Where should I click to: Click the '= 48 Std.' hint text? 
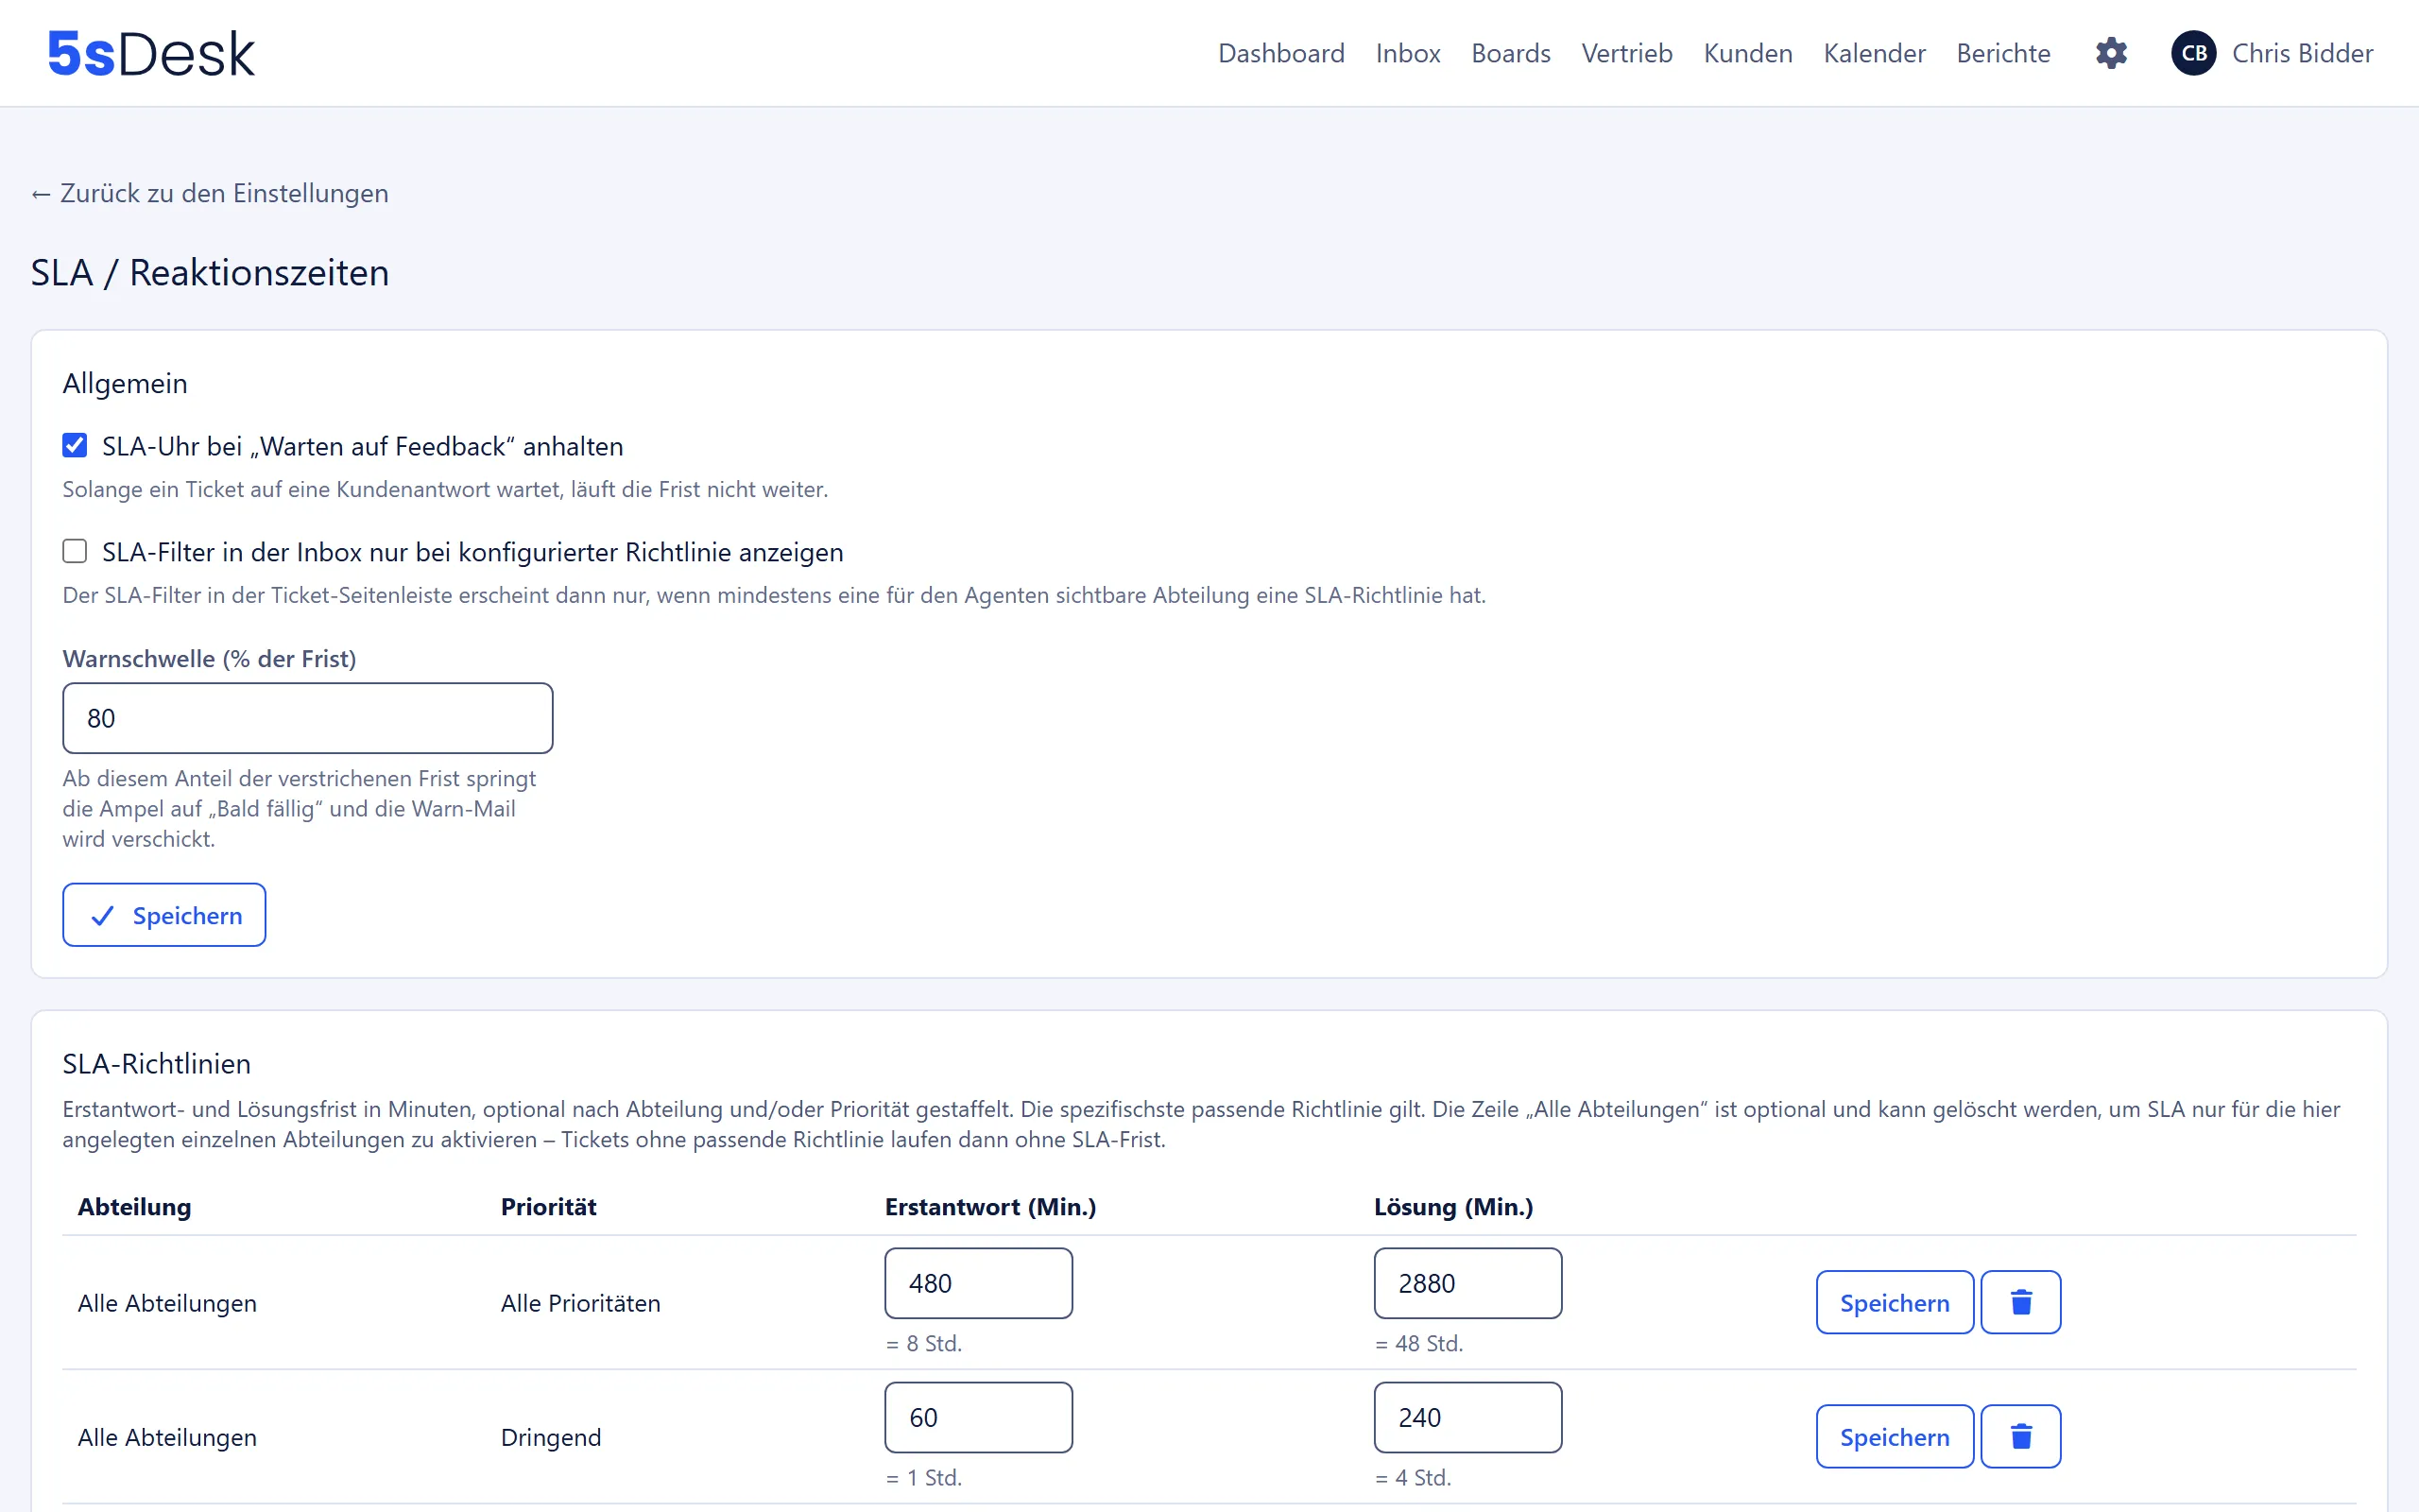(1418, 1343)
